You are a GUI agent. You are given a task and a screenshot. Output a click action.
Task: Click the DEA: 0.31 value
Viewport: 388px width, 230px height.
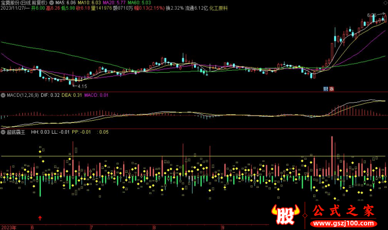[72, 95]
